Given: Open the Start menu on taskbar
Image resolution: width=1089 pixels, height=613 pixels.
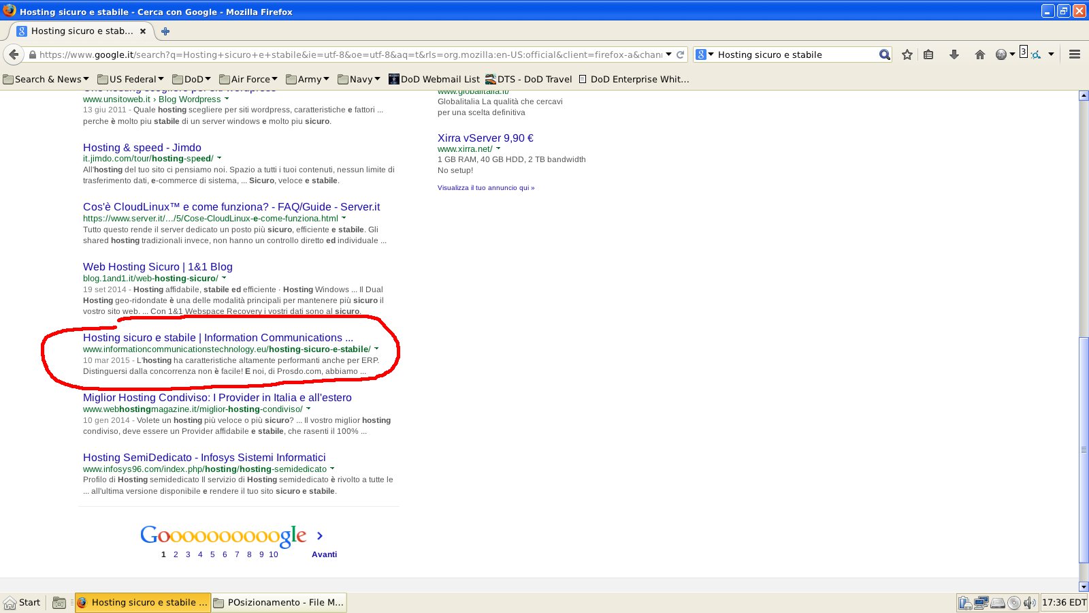Looking at the screenshot, I should (22, 602).
